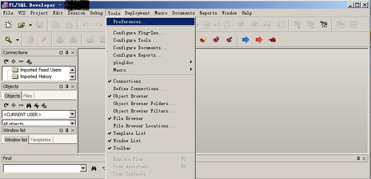Select the Objects tab in Objects panel

pyautogui.click(x=12, y=96)
